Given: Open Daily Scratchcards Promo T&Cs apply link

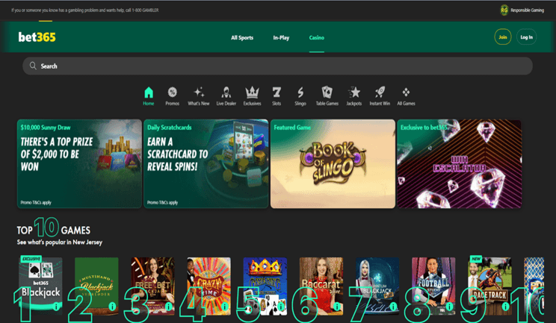Looking at the screenshot, I should pyautogui.click(x=162, y=202).
